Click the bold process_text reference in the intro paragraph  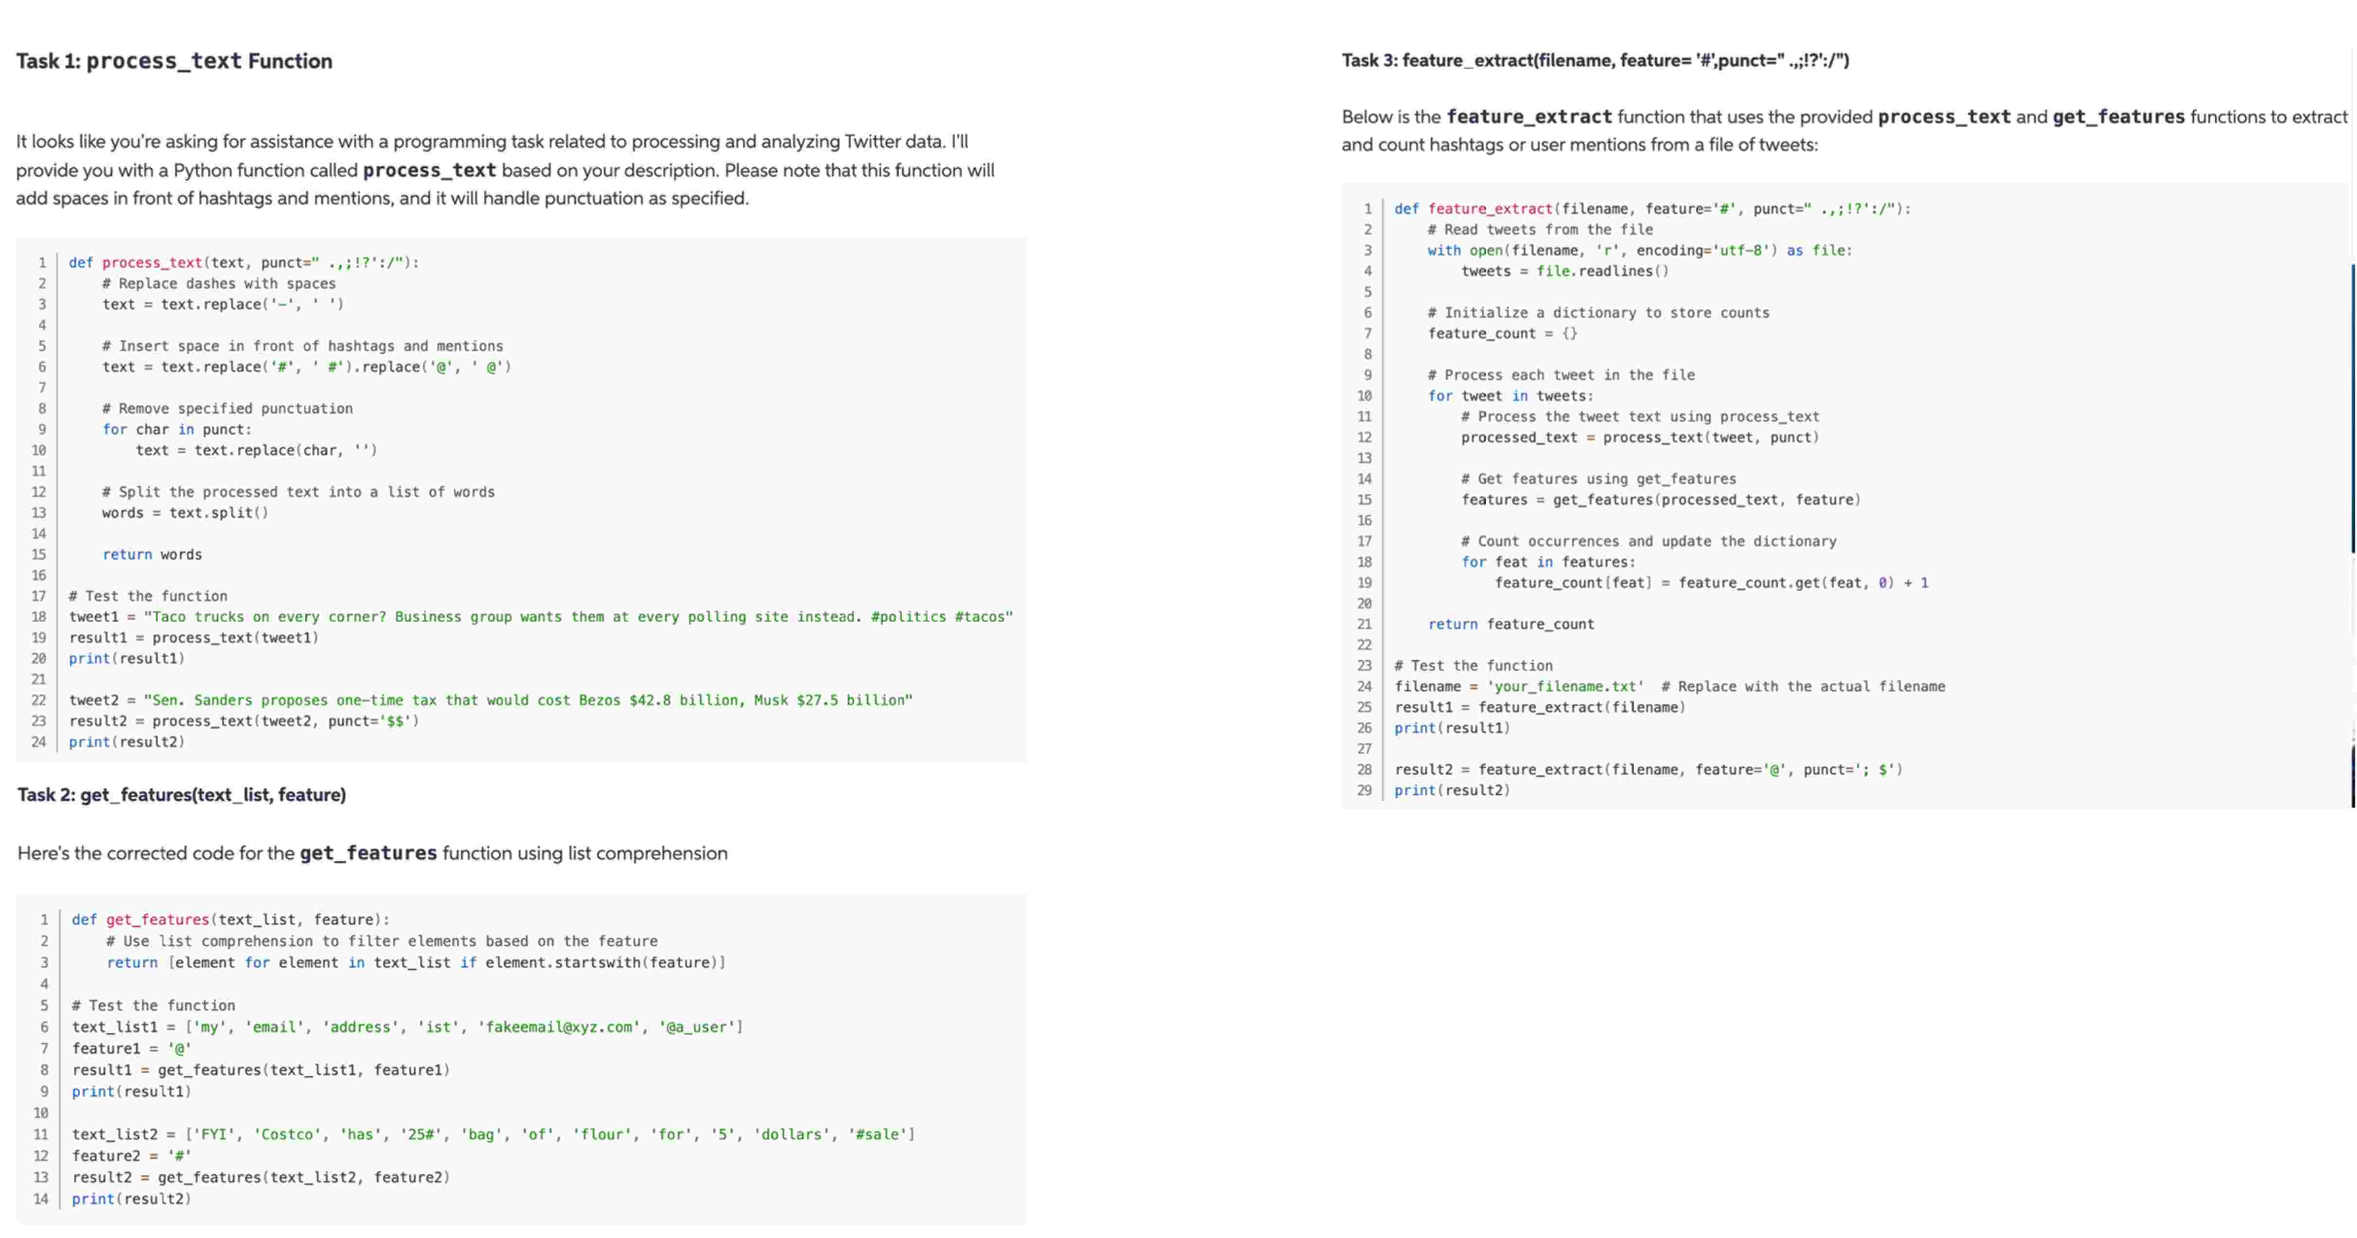point(429,170)
